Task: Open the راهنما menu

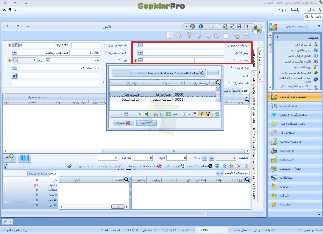Action: coord(295,10)
